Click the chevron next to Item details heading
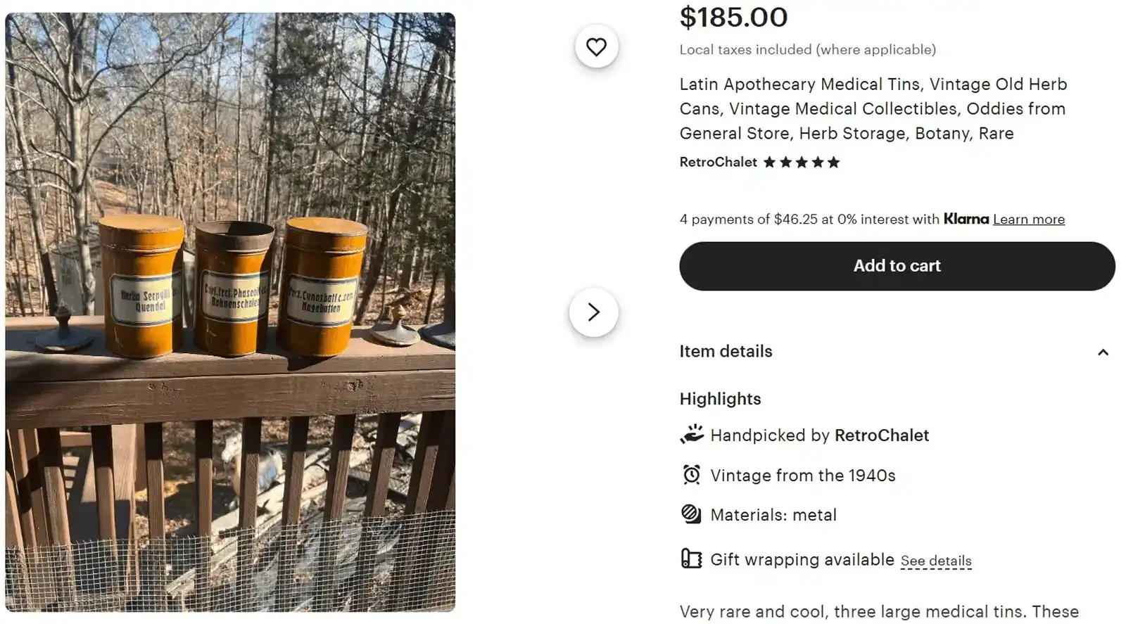 coord(1103,352)
